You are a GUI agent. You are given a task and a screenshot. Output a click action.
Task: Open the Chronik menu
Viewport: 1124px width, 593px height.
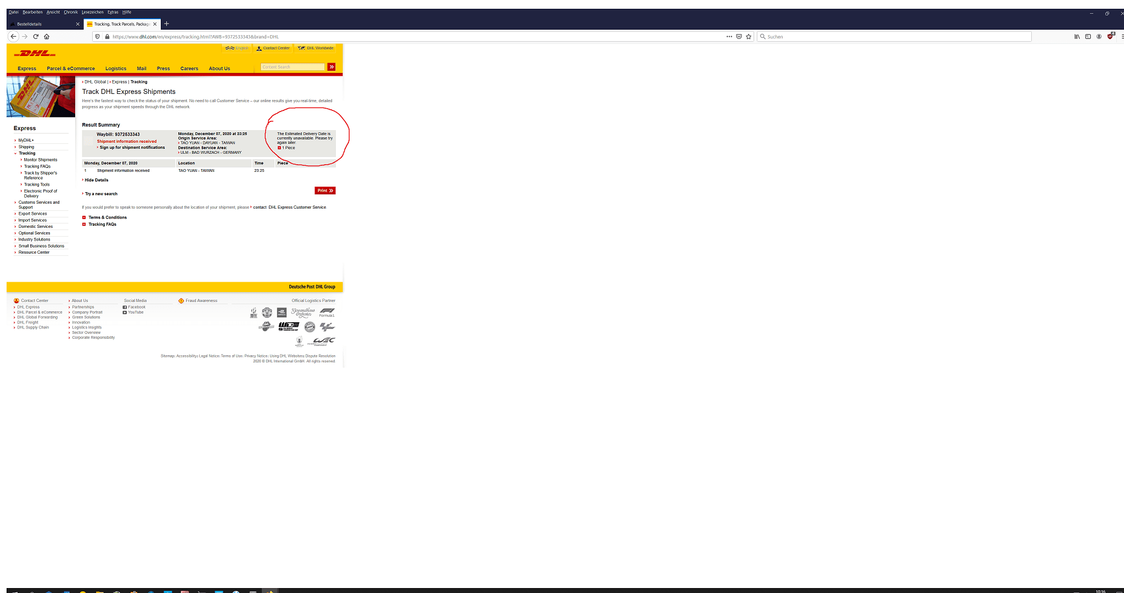click(x=71, y=12)
